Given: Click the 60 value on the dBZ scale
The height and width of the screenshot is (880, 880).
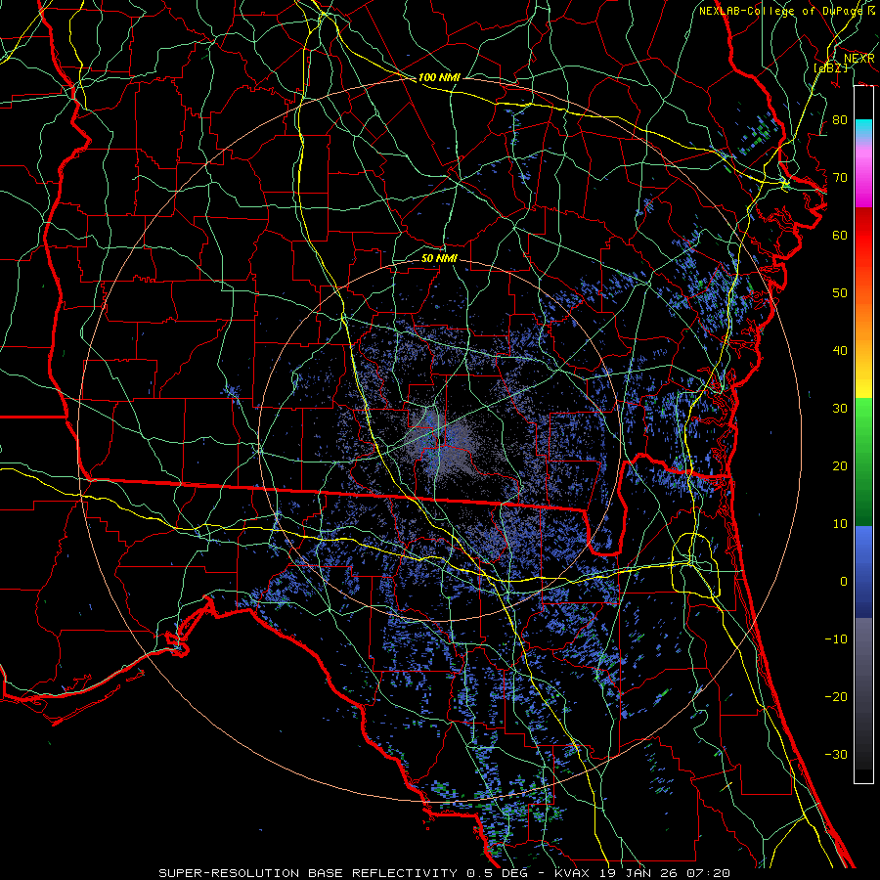Looking at the screenshot, I should tap(840, 235).
